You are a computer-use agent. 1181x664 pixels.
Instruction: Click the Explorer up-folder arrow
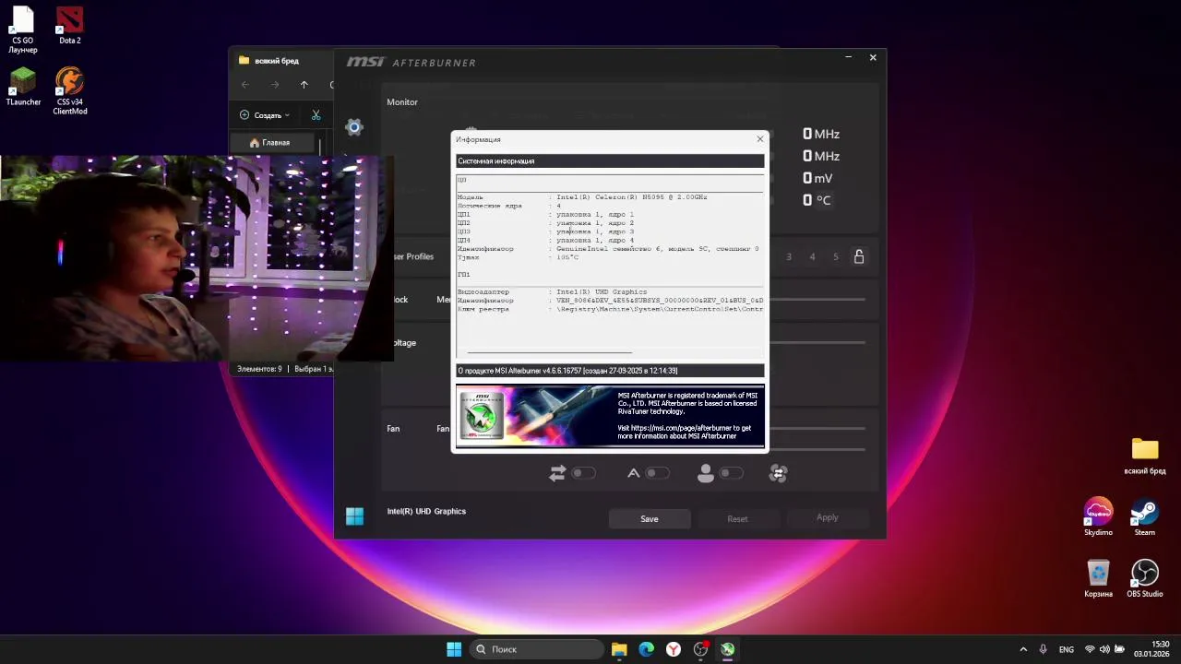304,85
